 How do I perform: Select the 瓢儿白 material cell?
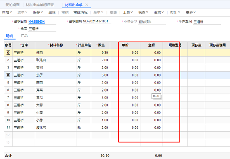click(x=56, y=60)
